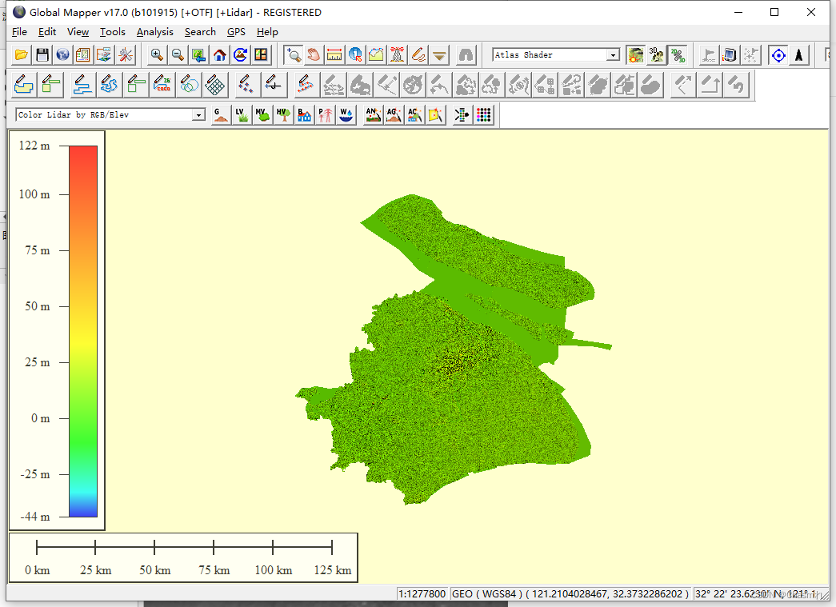
Task: Click the 1:1277800 scale in status bar
Action: pos(422,593)
